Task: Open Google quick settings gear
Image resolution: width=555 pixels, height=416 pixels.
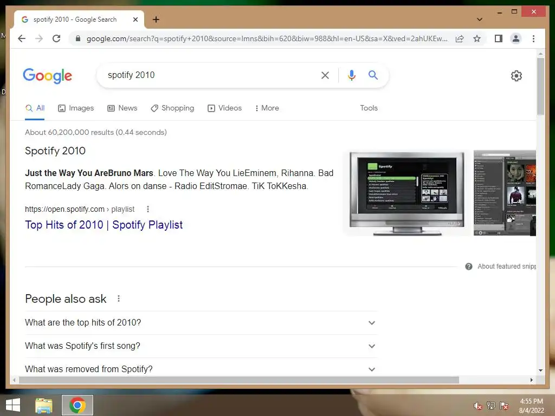Action: (517, 76)
